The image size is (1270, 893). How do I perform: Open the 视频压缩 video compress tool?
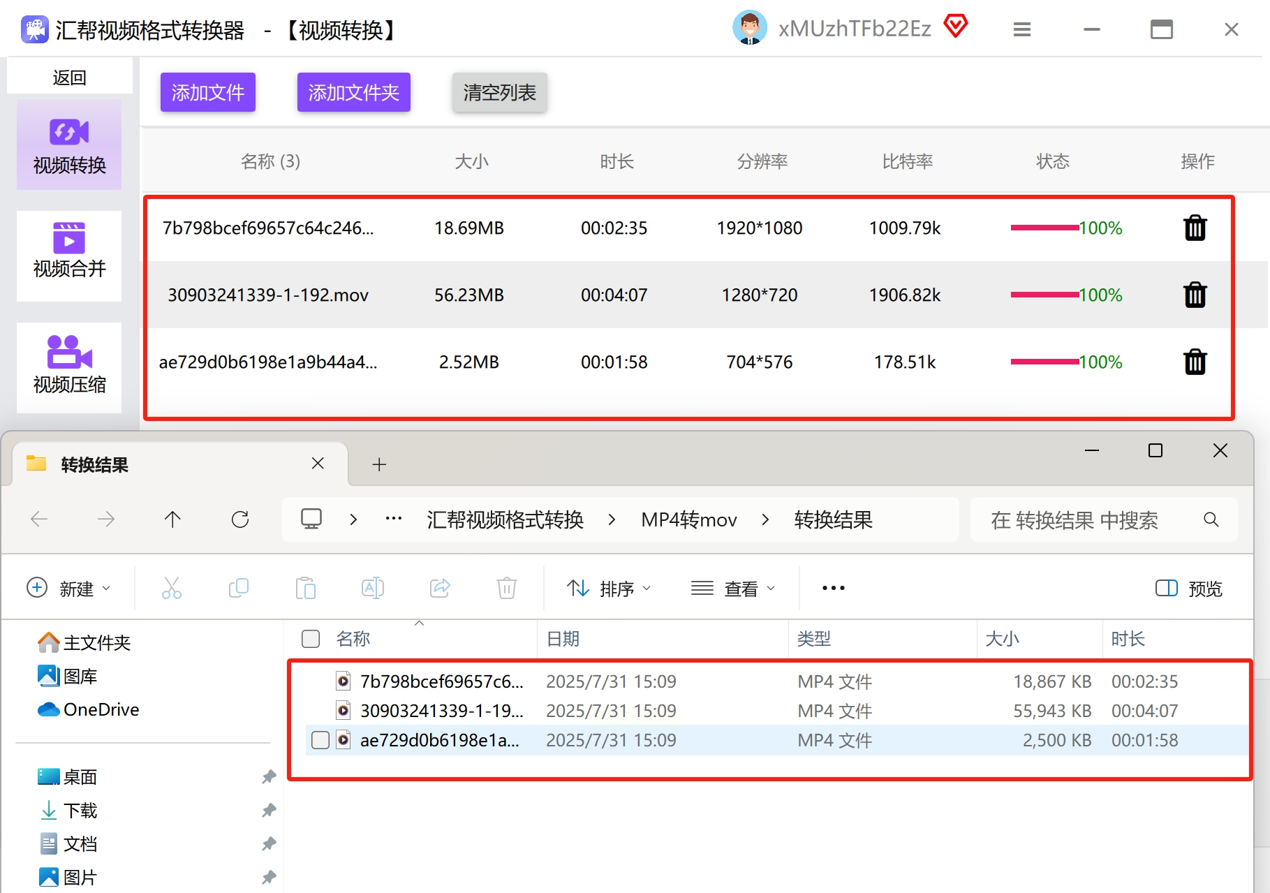click(69, 367)
